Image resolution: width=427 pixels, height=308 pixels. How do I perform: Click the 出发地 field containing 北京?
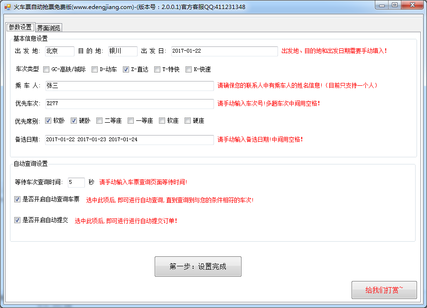(60, 51)
